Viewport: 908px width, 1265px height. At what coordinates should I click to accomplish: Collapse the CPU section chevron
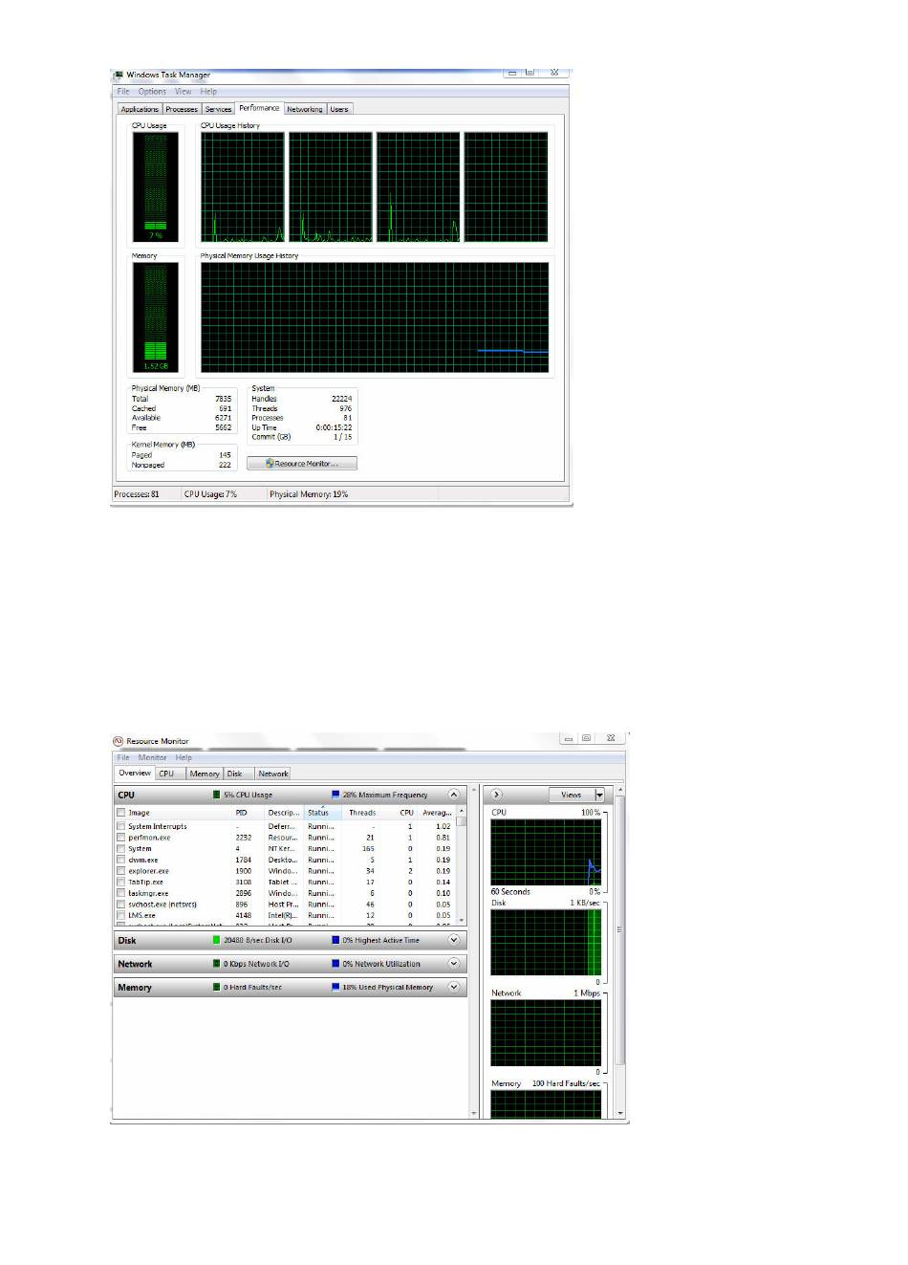[454, 795]
